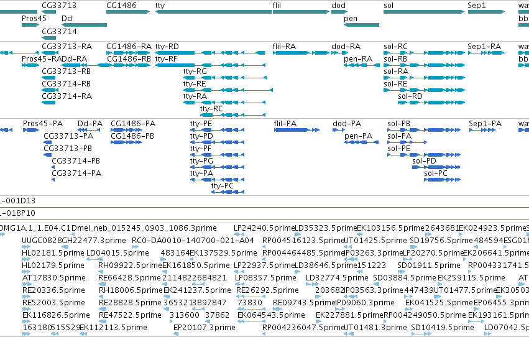Select the Pros45 gene feature
The width and height of the screenshot is (529, 337).
coord(30,25)
